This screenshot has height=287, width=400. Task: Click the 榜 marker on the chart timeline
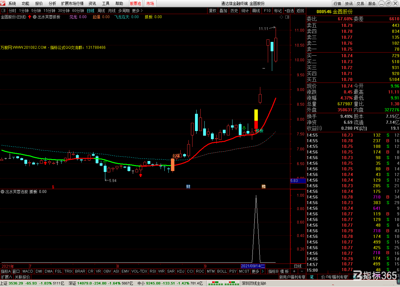263,187
